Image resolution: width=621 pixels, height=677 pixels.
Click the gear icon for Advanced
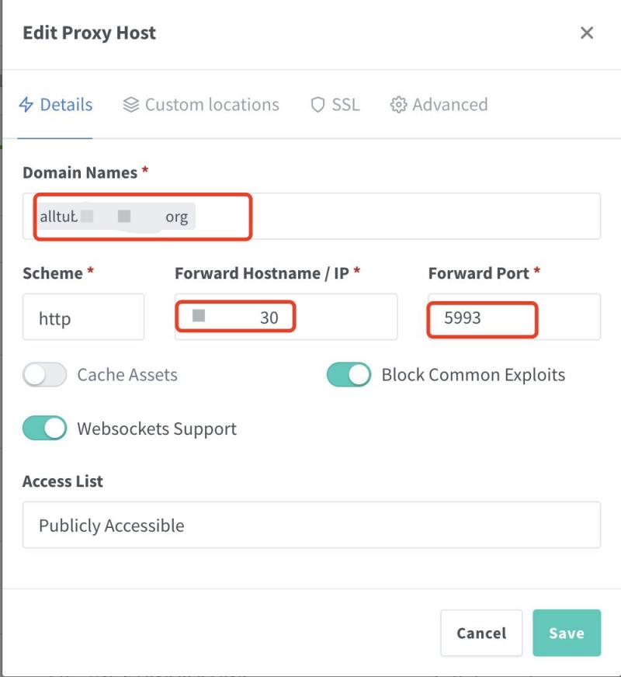399,105
